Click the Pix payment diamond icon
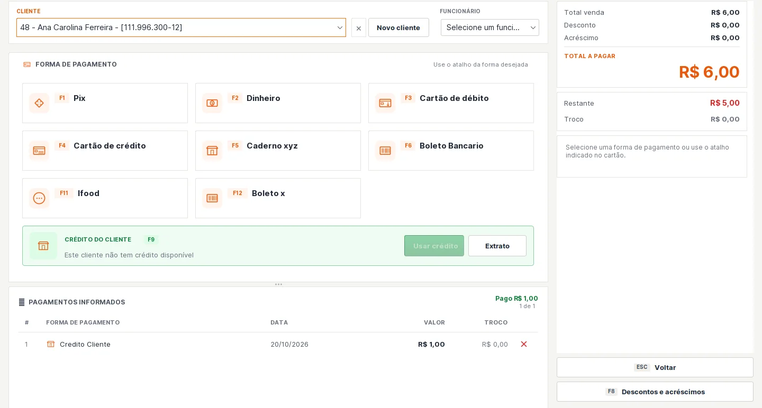The height and width of the screenshot is (408, 762). (39, 103)
